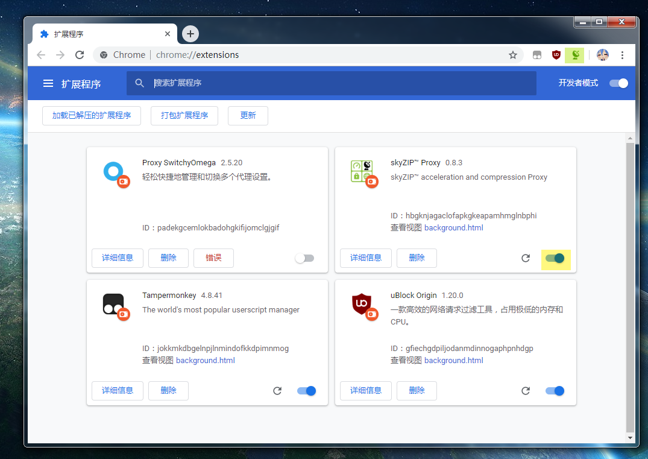
Task: Enable the Proxy SwitchyOmega extension
Action: [x=305, y=258]
